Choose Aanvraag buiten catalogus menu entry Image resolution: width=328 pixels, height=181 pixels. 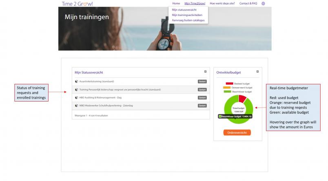[188, 20]
